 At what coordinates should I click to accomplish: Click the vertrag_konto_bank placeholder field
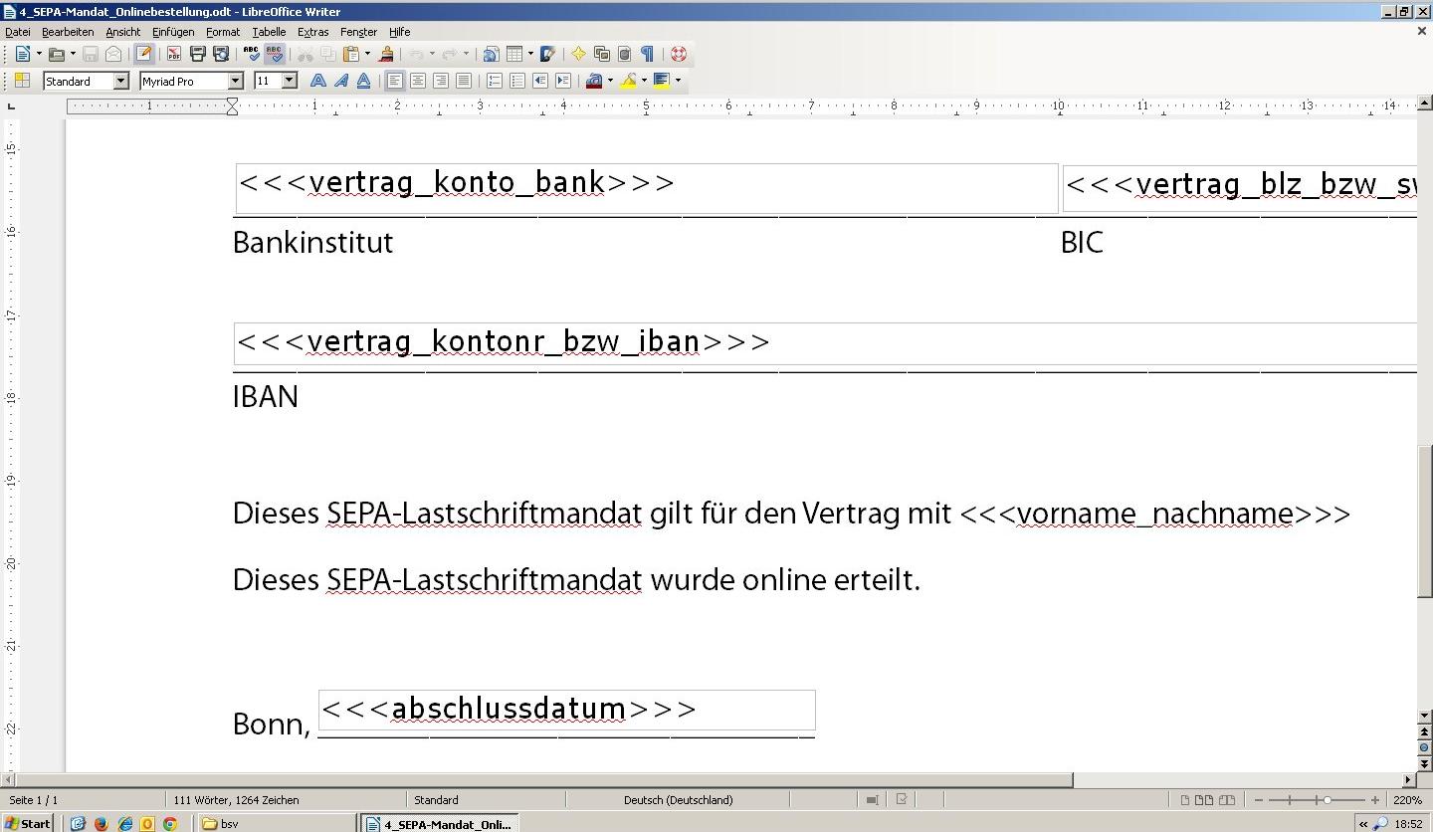click(x=647, y=188)
